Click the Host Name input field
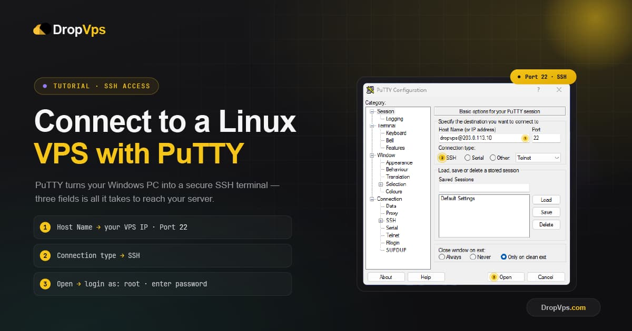Screen dimensions: 632x331 [x=483, y=138]
